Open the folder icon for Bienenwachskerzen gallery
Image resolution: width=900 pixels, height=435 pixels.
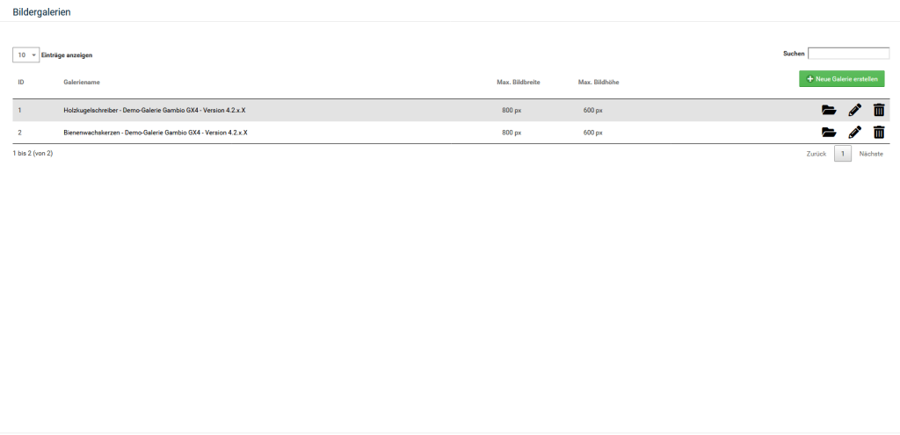tap(828, 133)
